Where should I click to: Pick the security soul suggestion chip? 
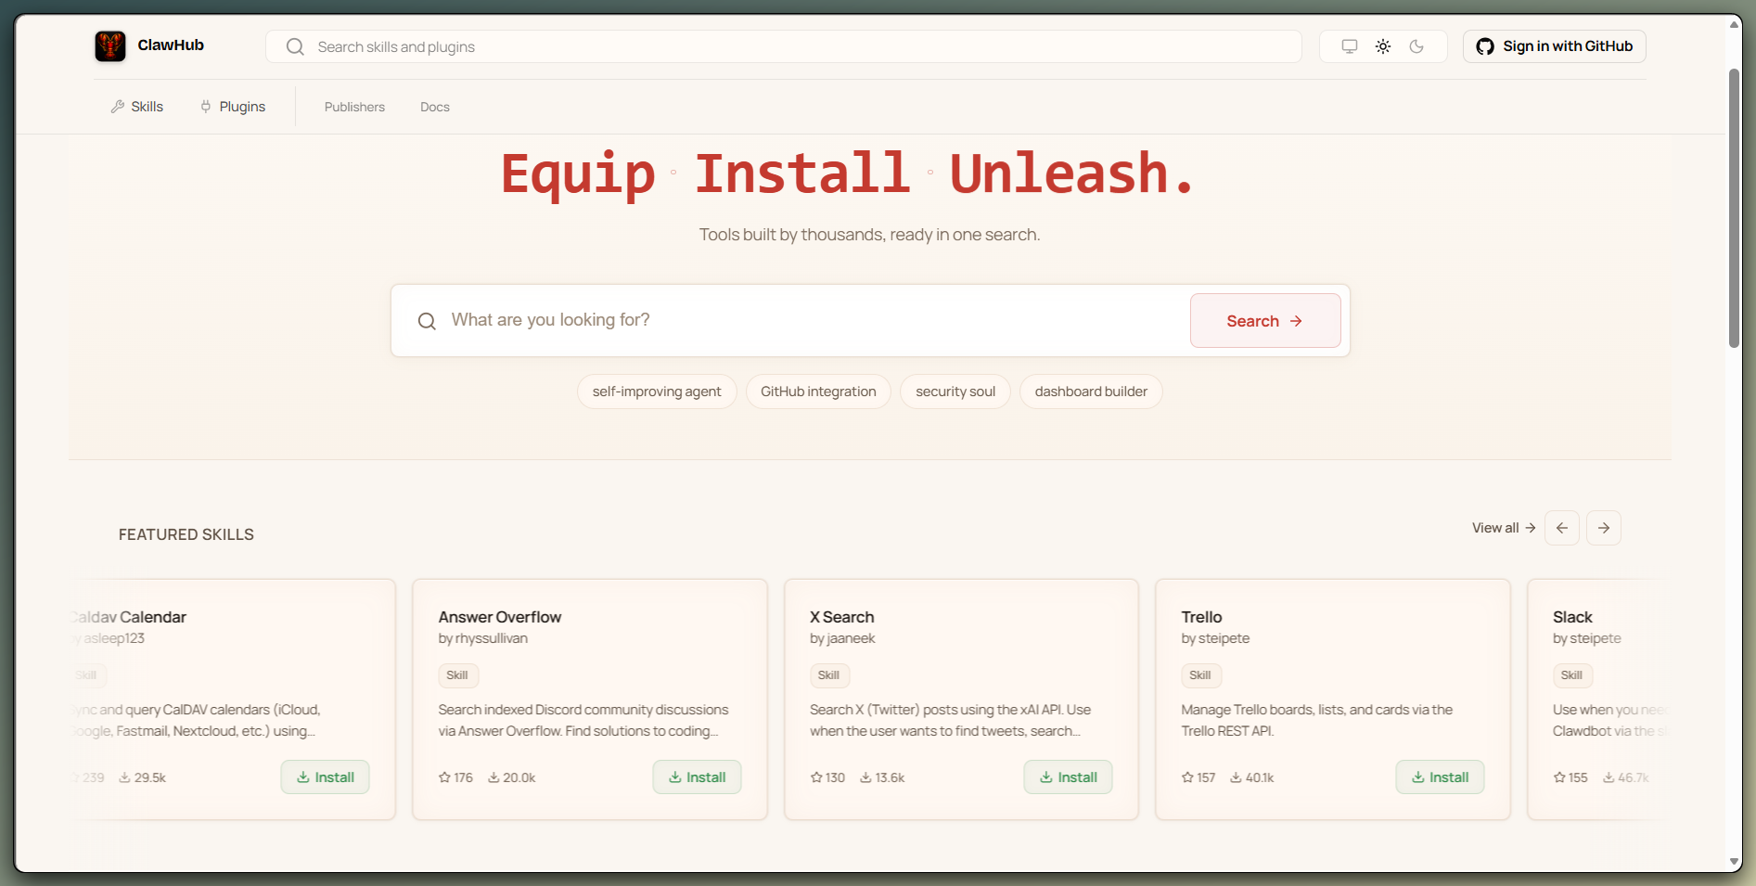point(955,392)
